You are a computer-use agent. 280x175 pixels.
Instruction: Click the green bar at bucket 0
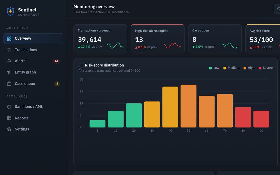point(97,124)
